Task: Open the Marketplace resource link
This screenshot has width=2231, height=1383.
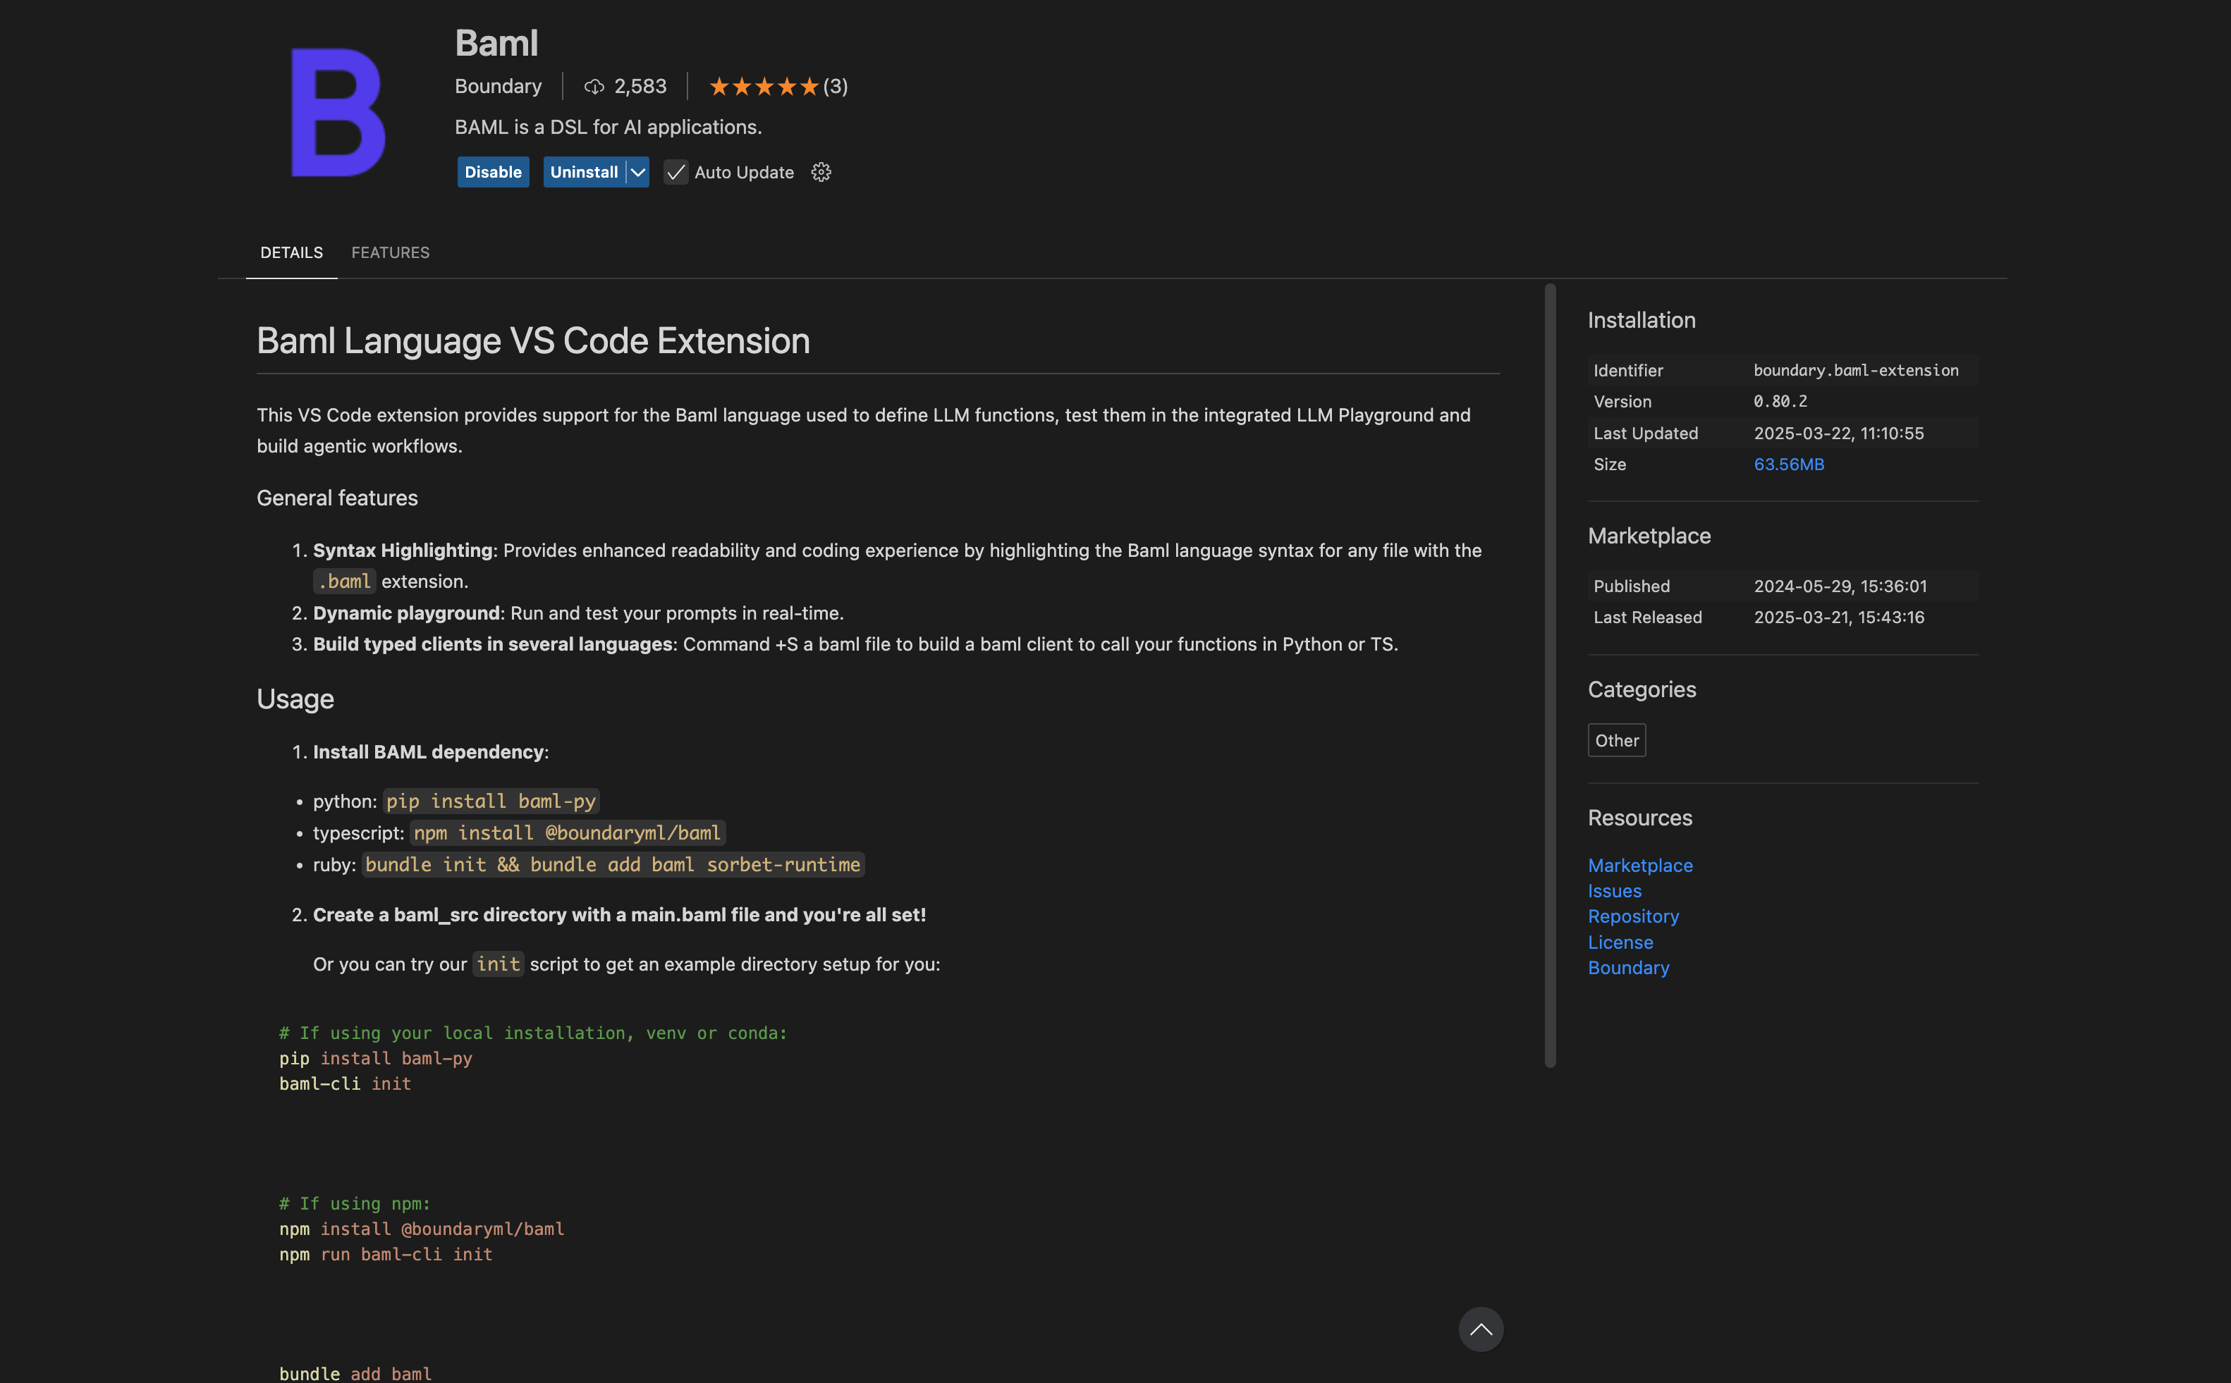Action: [x=1640, y=866]
